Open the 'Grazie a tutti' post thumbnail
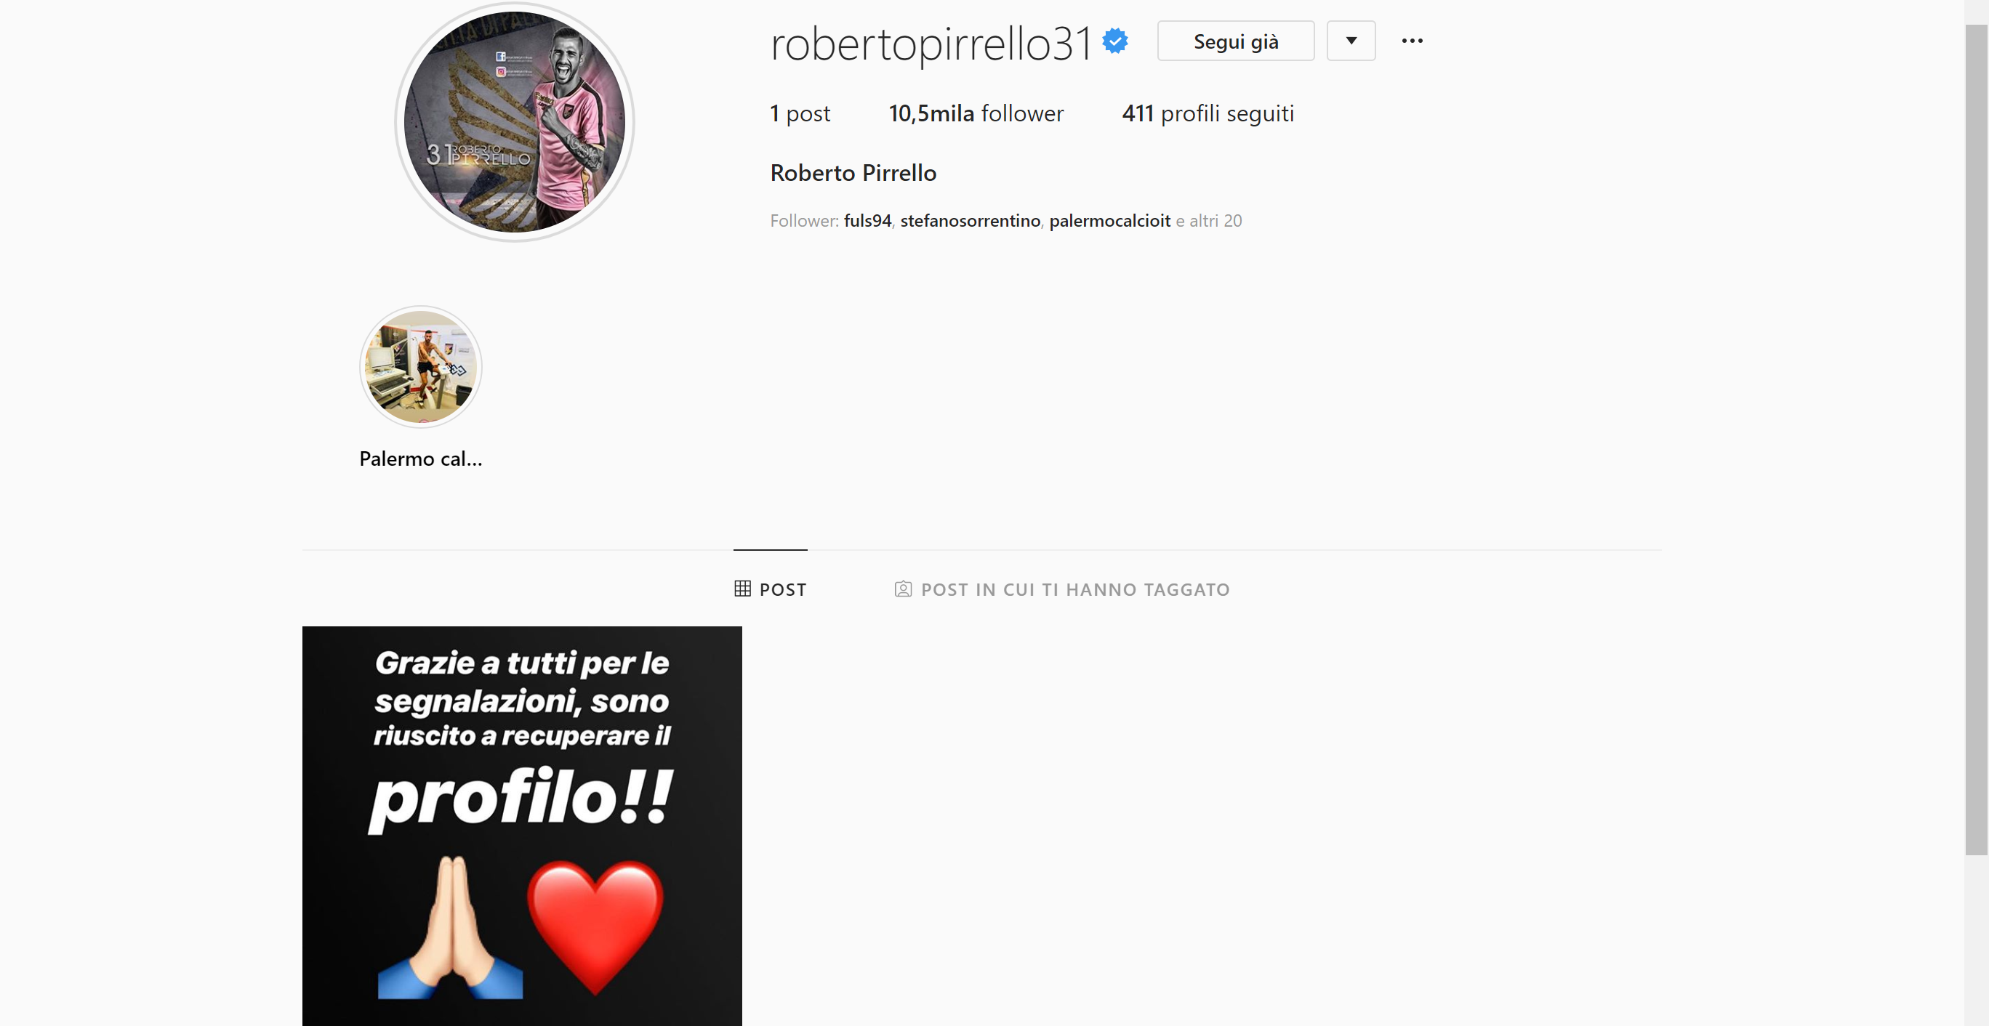Screen dimensions: 1989x1026 [522, 825]
